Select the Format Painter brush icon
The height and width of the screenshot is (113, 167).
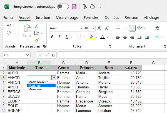[x=37, y=40]
